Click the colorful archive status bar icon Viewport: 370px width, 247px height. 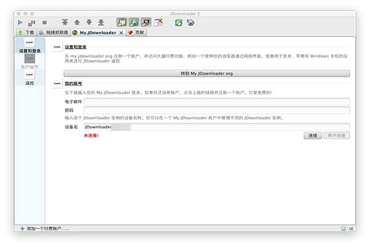tap(351, 228)
